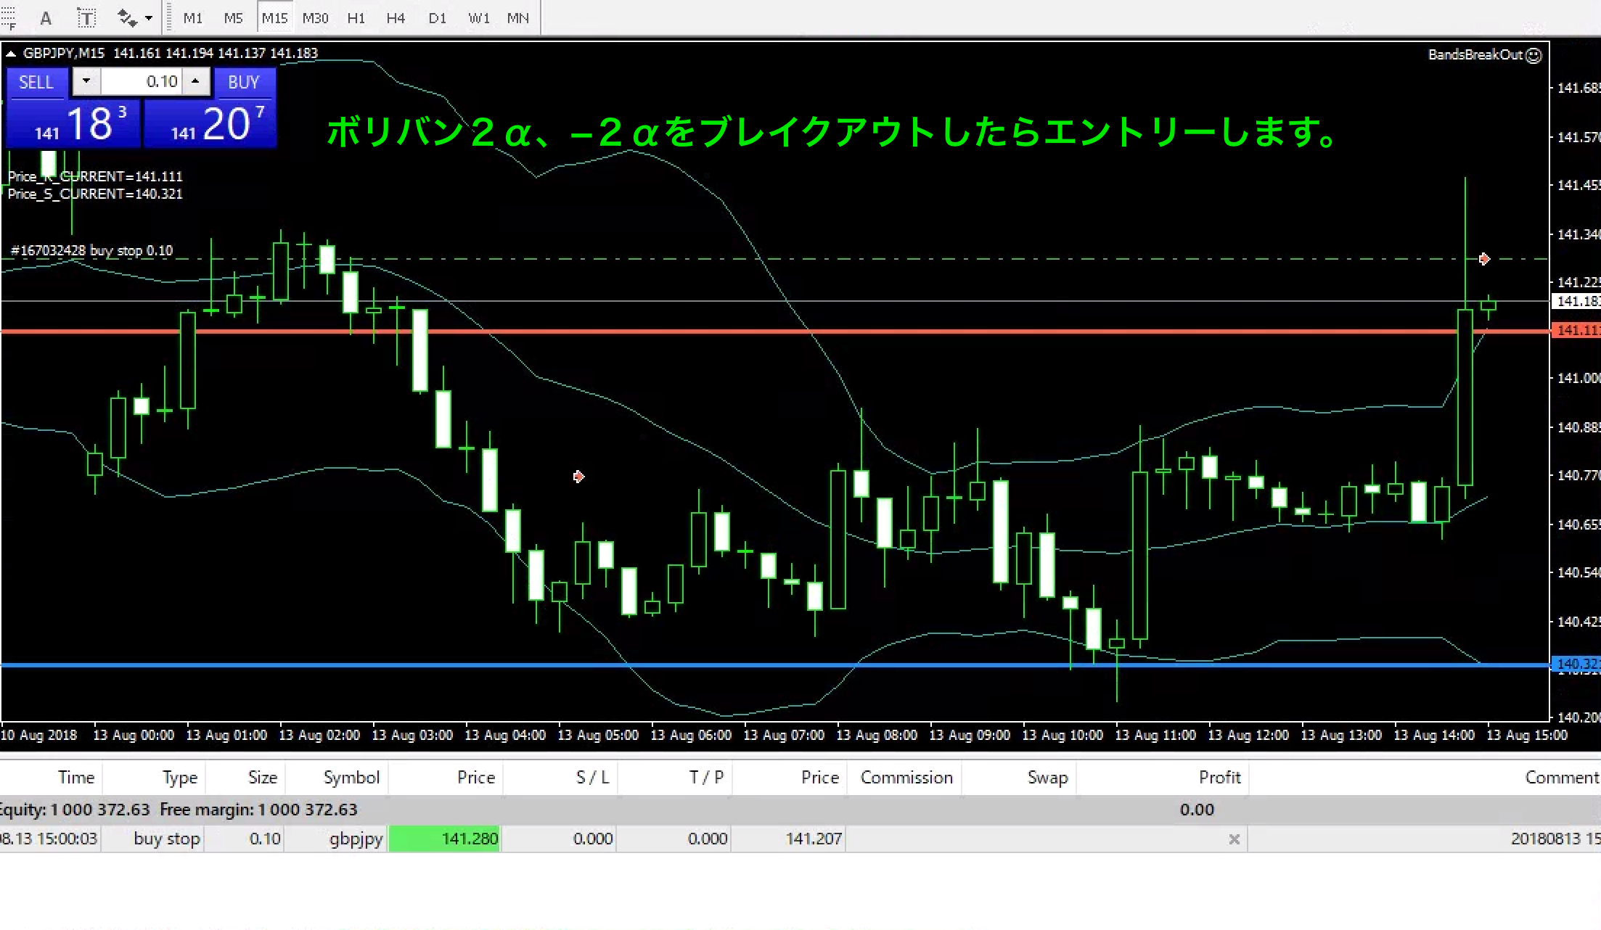Click the lot size 0.10 input field
1601x930 pixels.
coord(142,81)
